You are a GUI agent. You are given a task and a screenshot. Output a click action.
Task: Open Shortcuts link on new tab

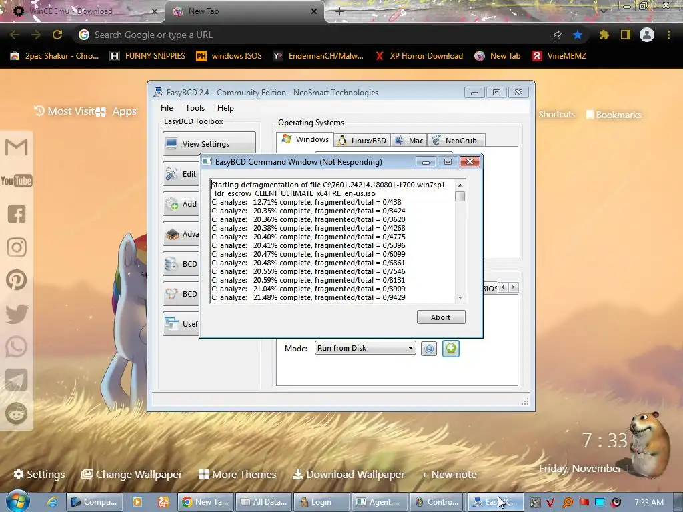coord(557,114)
